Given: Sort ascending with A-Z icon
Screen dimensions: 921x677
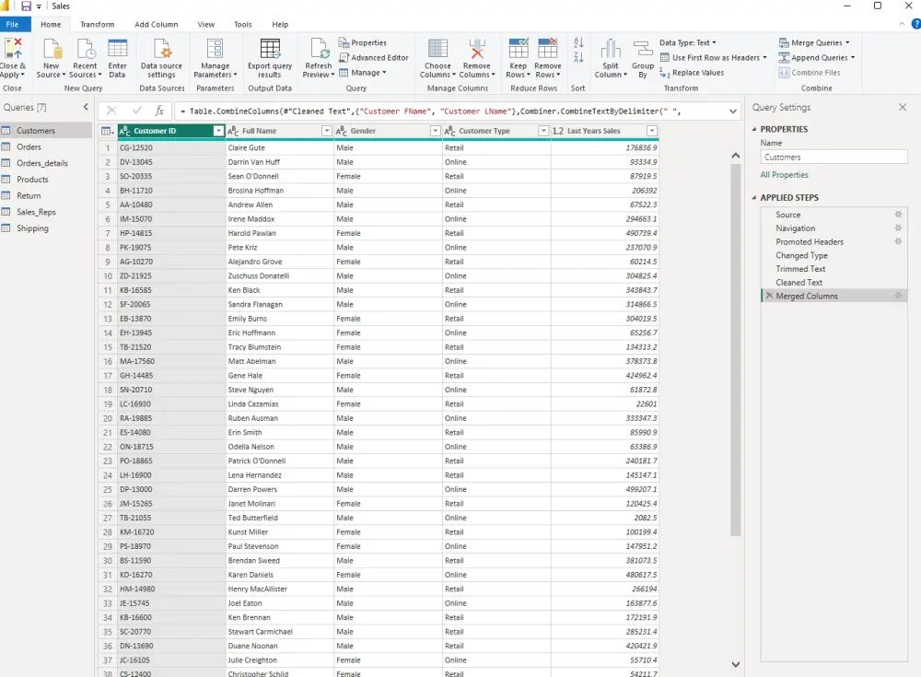Looking at the screenshot, I should (x=578, y=42).
